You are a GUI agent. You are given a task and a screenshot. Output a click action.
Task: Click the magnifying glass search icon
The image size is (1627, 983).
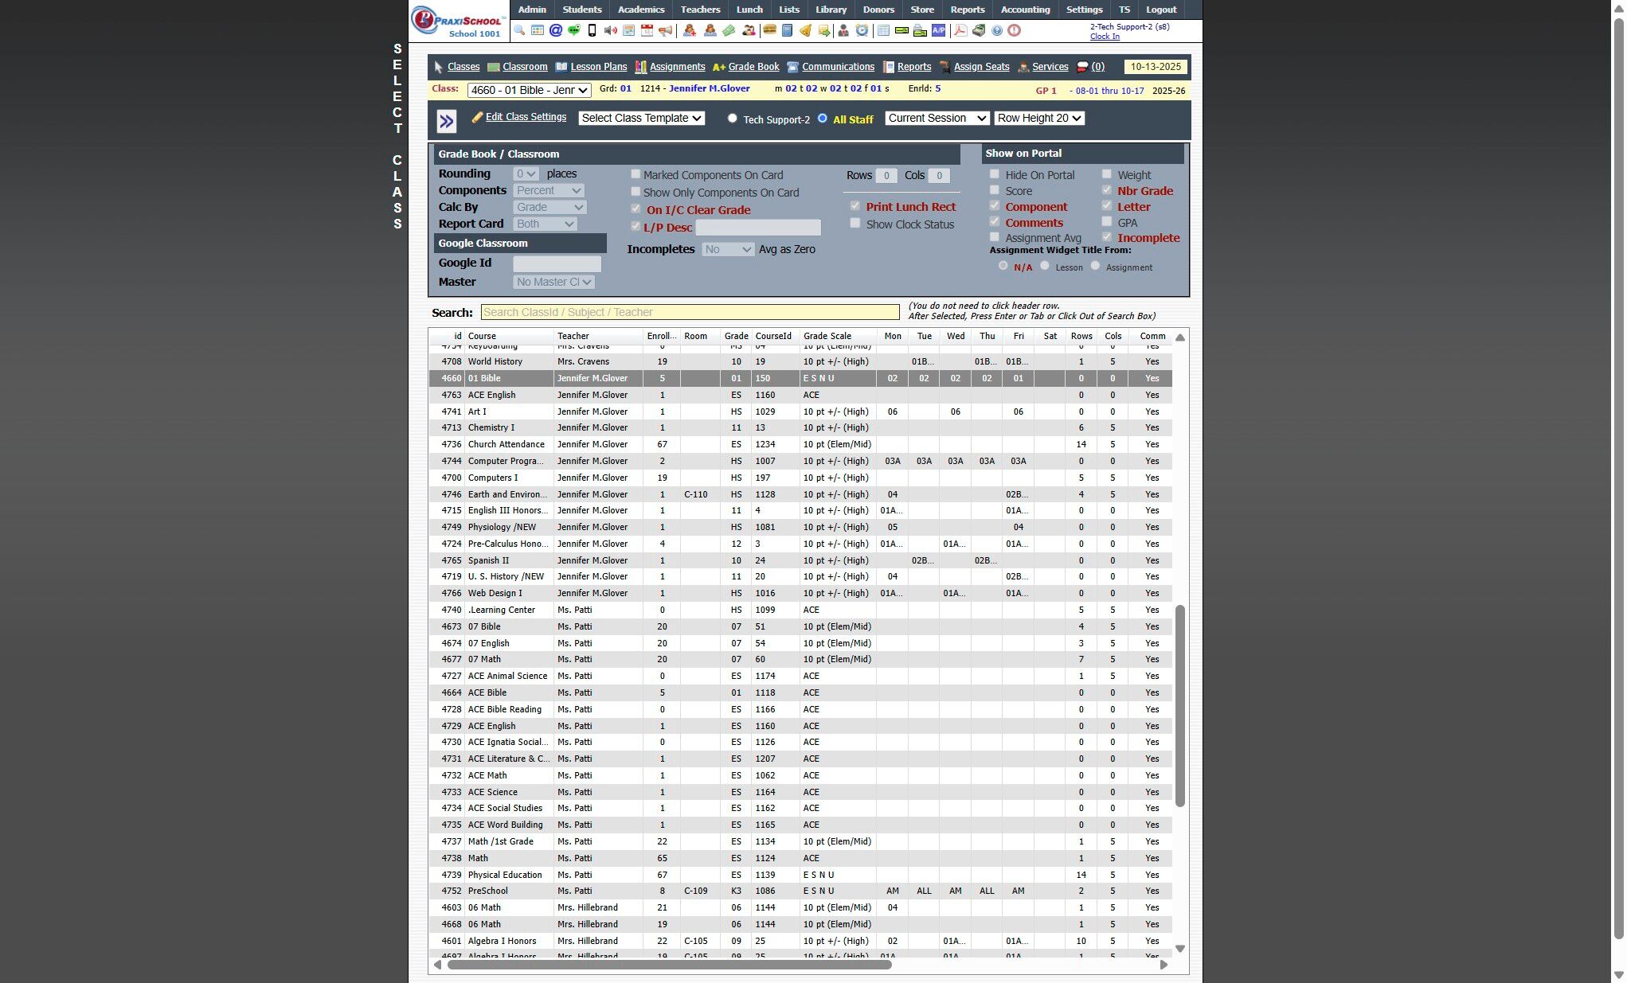(x=519, y=30)
